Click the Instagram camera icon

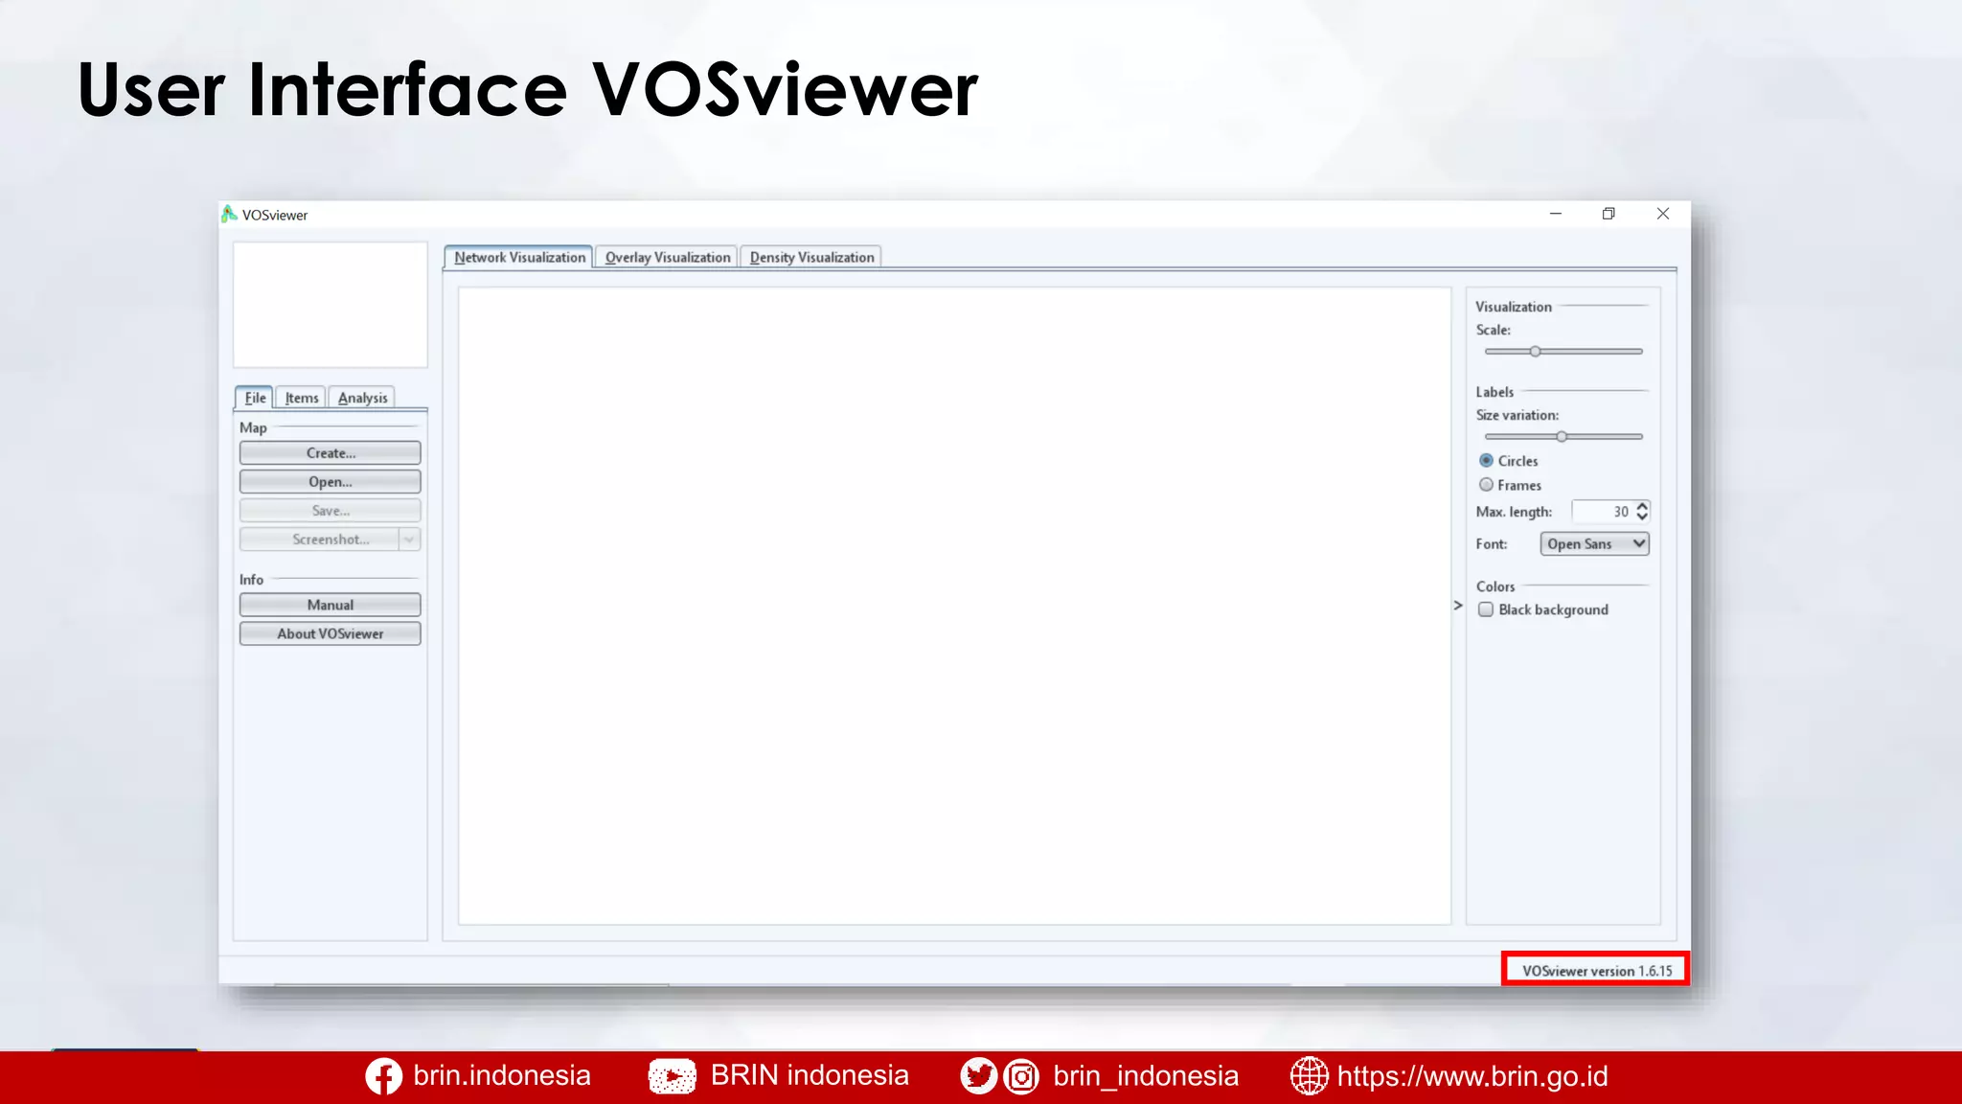tap(1021, 1076)
